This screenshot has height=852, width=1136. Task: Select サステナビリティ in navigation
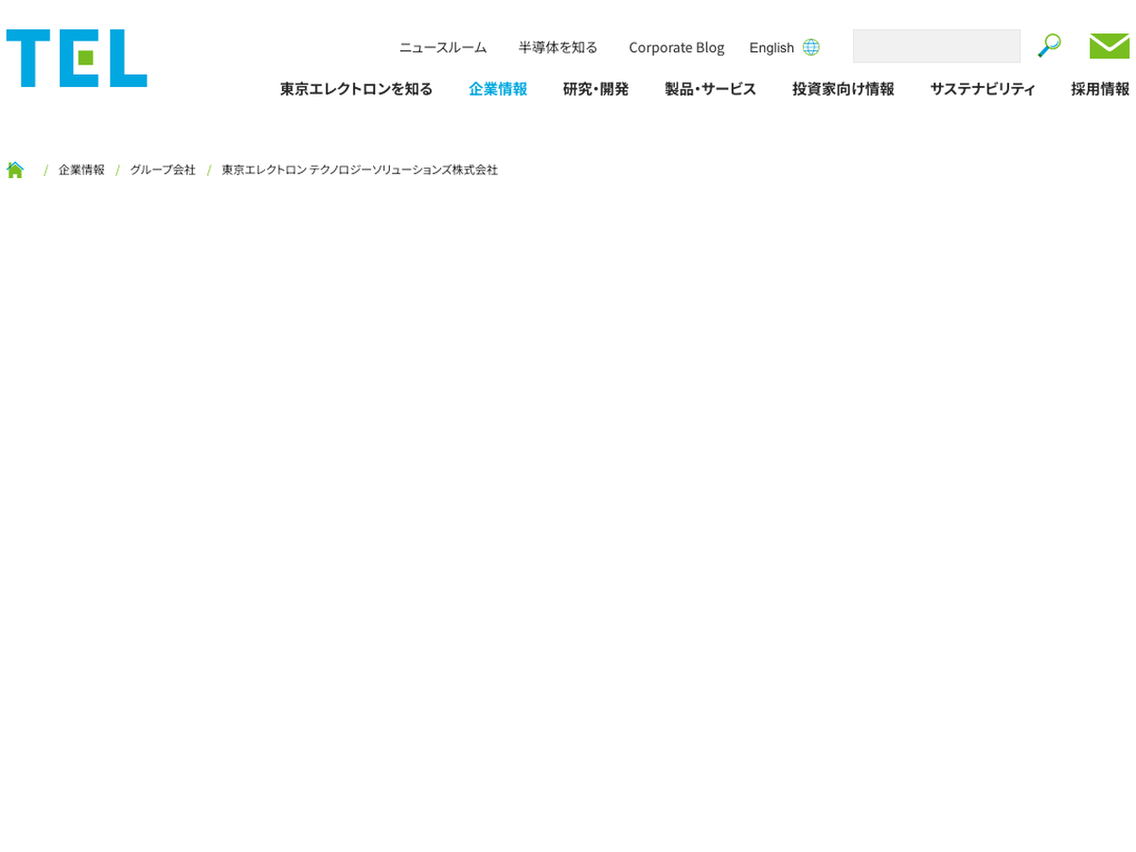coord(983,89)
